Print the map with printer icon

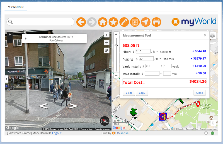(x=156, y=22)
